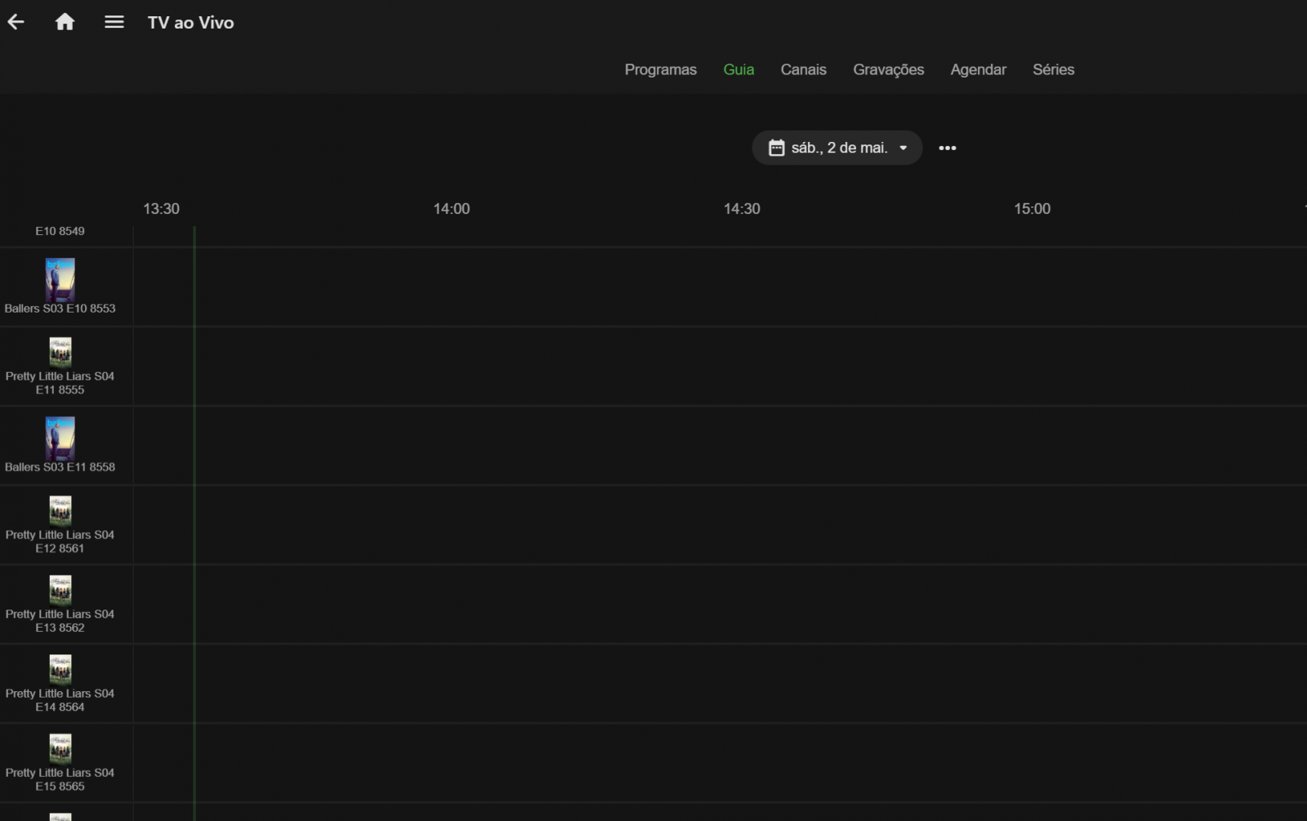The height and width of the screenshot is (821, 1307).
Task: Click the 14:30 time header
Action: [x=742, y=209]
